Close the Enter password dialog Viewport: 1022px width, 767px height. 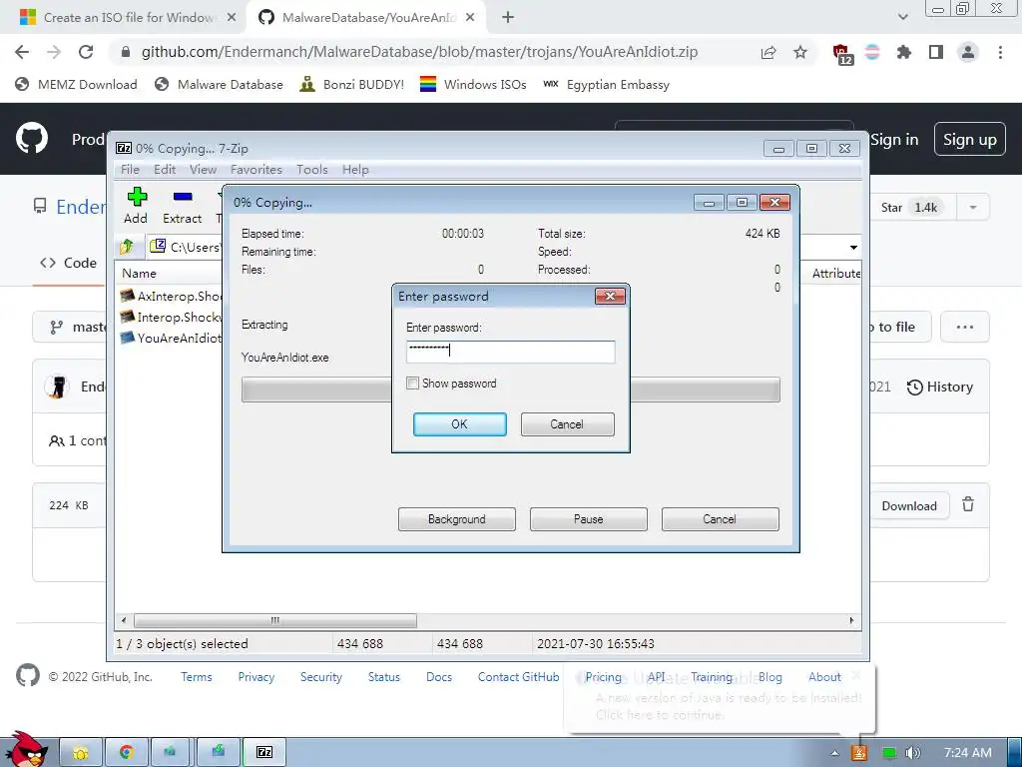tap(610, 296)
